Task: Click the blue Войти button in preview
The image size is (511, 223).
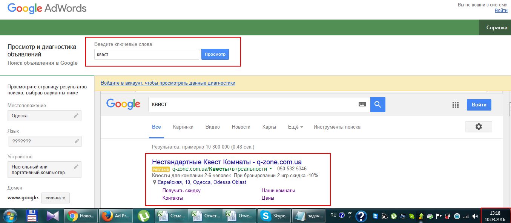Action: (x=479, y=105)
